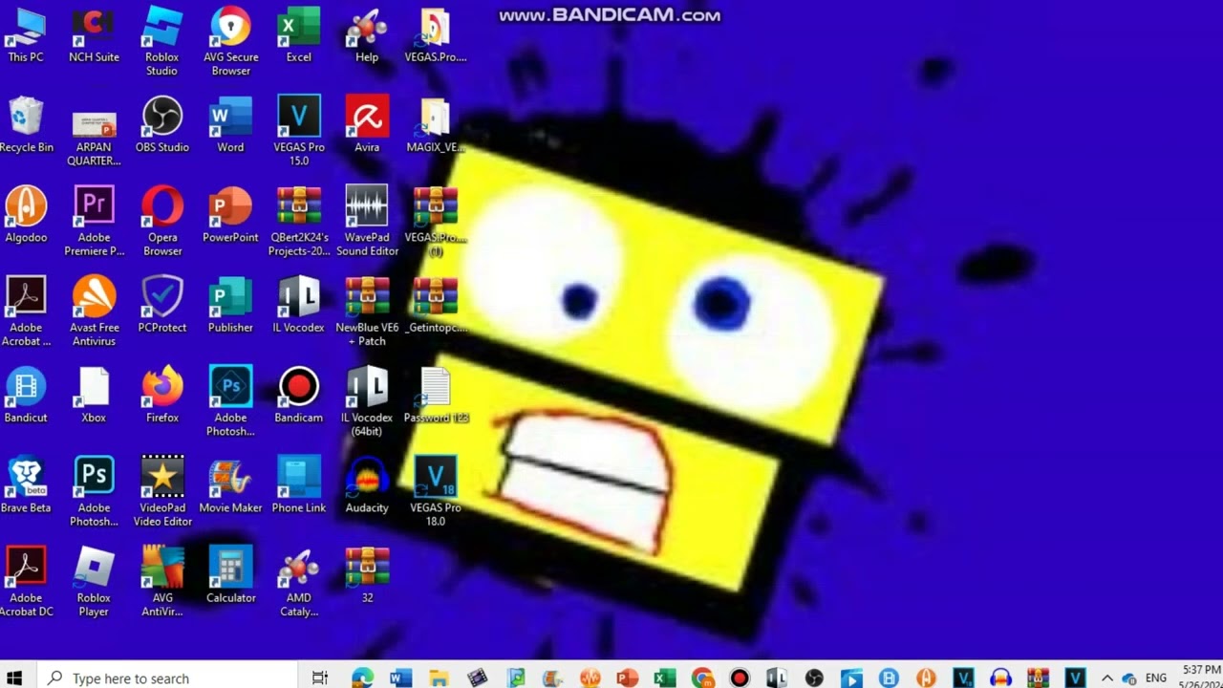Launch VEGAS Pro 18.0 desktop shortcut
The width and height of the screenshot is (1223, 688).
(435, 492)
